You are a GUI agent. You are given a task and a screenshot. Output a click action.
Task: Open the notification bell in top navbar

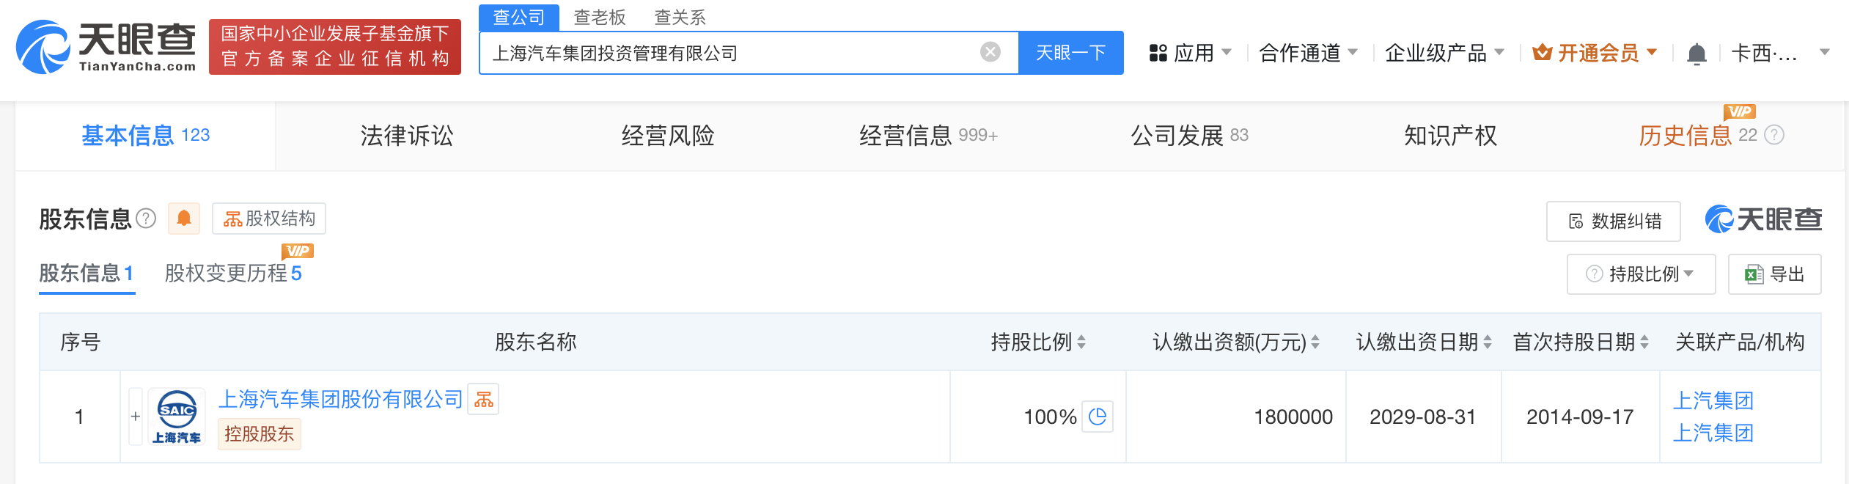(1698, 52)
